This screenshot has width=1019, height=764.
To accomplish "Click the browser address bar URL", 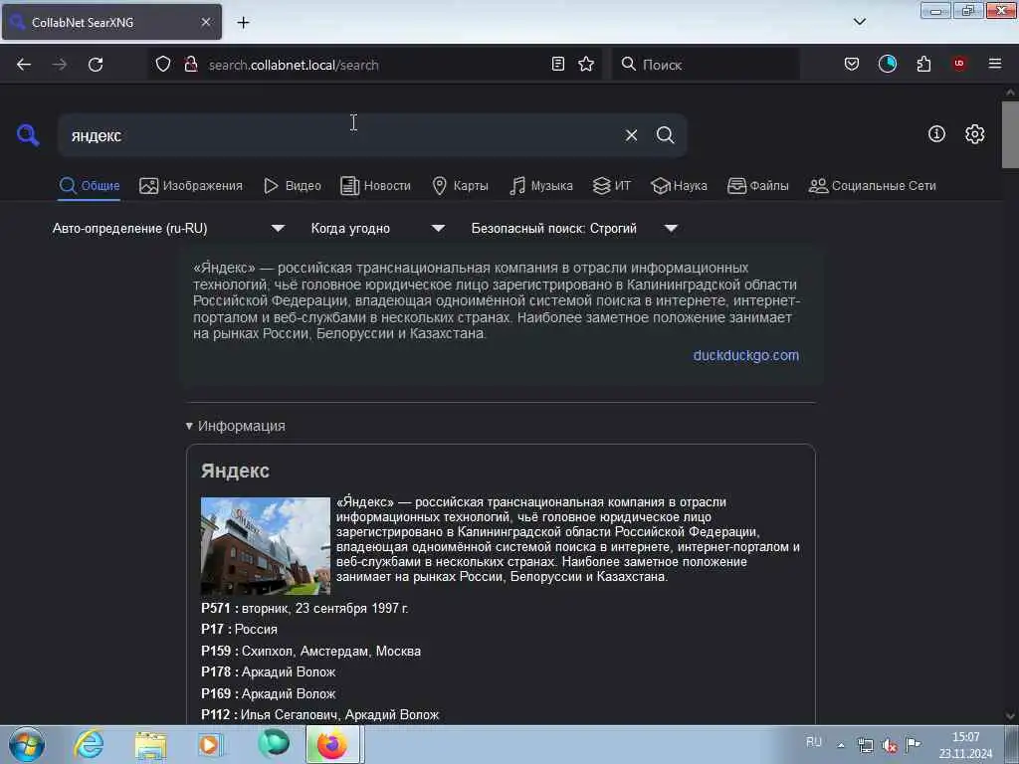I will (x=294, y=65).
